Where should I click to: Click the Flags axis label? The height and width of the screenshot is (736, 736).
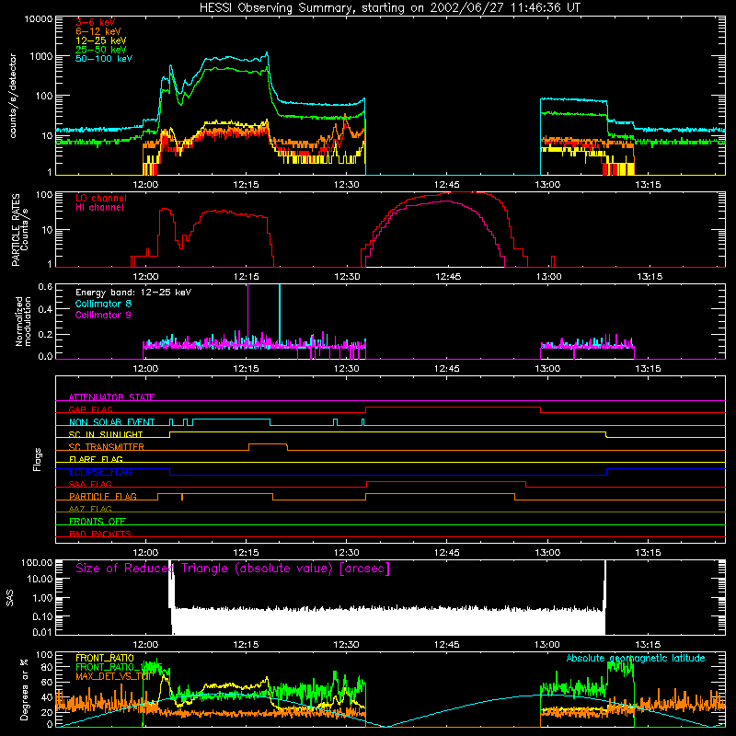coord(38,459)
